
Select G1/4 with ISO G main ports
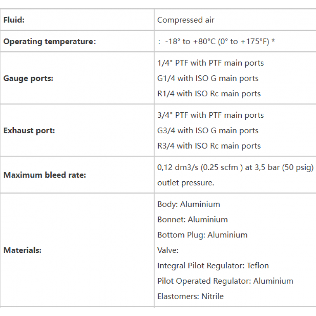[x=208, y=78]
